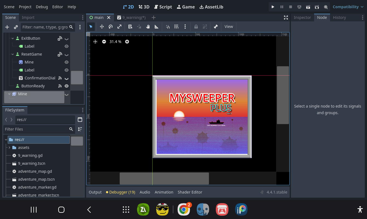Run the project with the Play button
The width and height of the screenshot is (367, 219).
[273, 7]
